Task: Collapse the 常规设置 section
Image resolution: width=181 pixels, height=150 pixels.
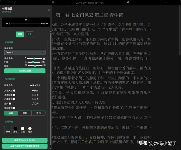Action: point(44,42)
